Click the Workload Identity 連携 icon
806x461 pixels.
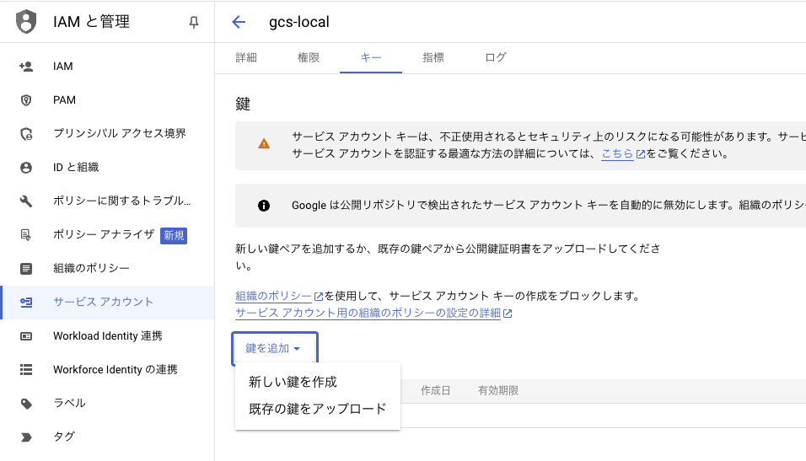(x=26, y=336)
